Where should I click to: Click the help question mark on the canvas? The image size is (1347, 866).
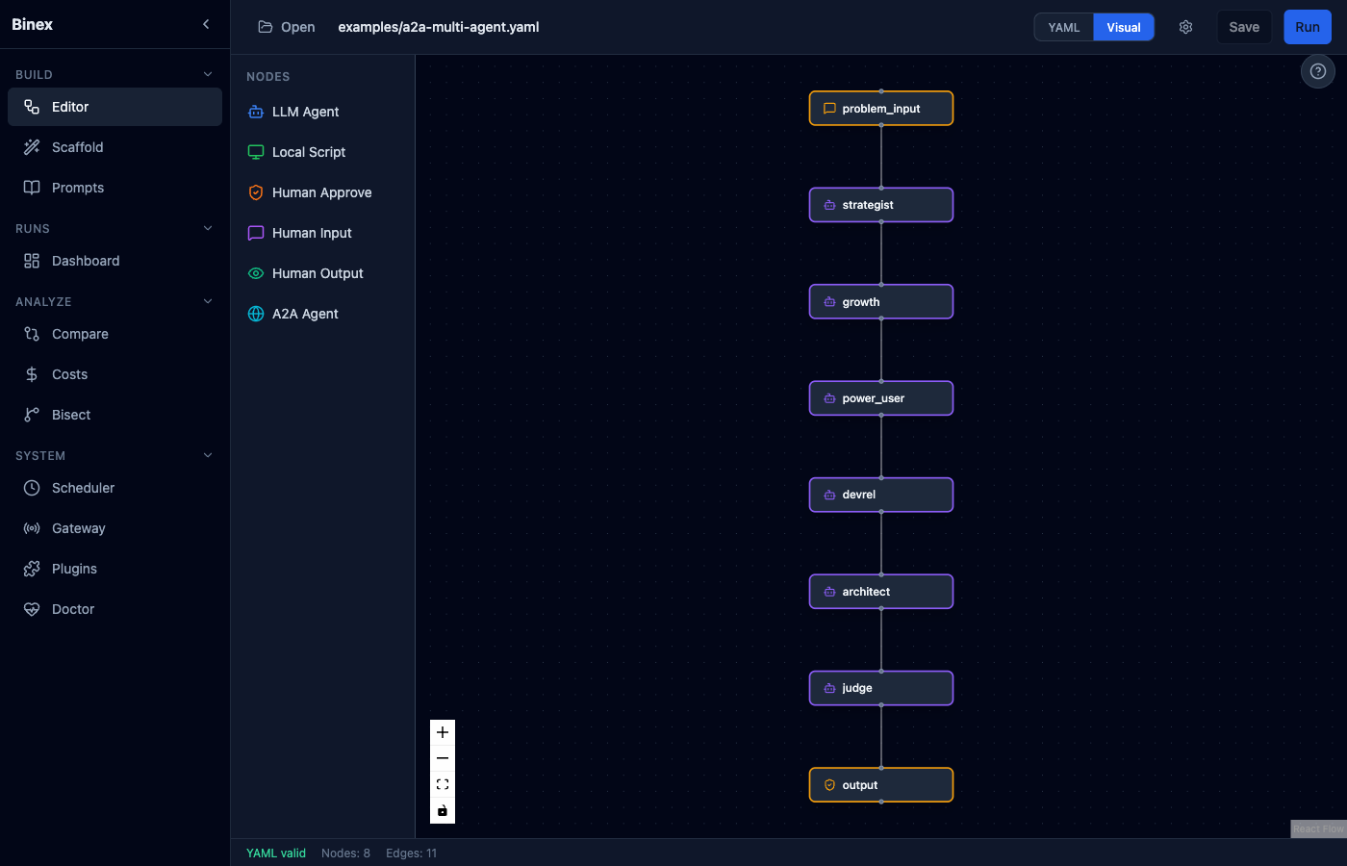1317,71
